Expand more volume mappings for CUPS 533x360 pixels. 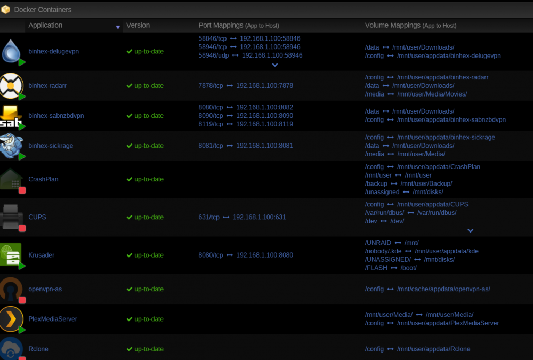click(x=471, y=231)
